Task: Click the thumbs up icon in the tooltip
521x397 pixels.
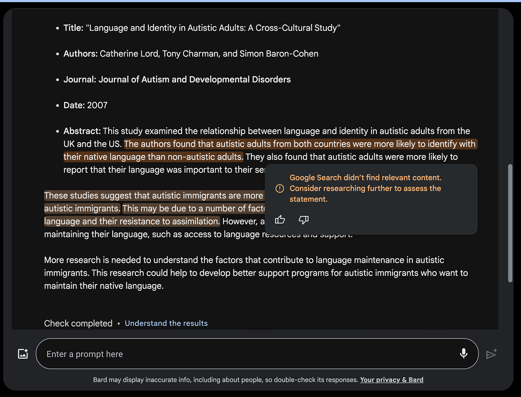Action: [280, 220]
